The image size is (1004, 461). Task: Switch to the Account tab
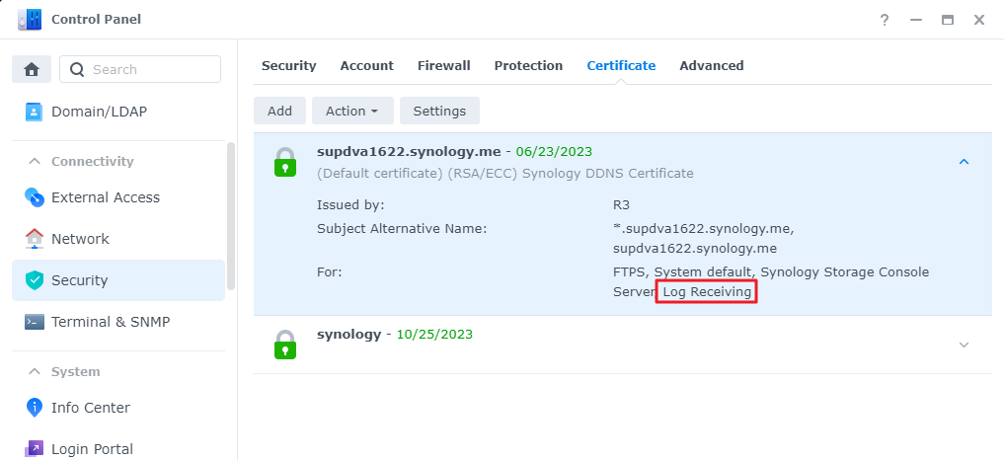click(x=367, y=65)
